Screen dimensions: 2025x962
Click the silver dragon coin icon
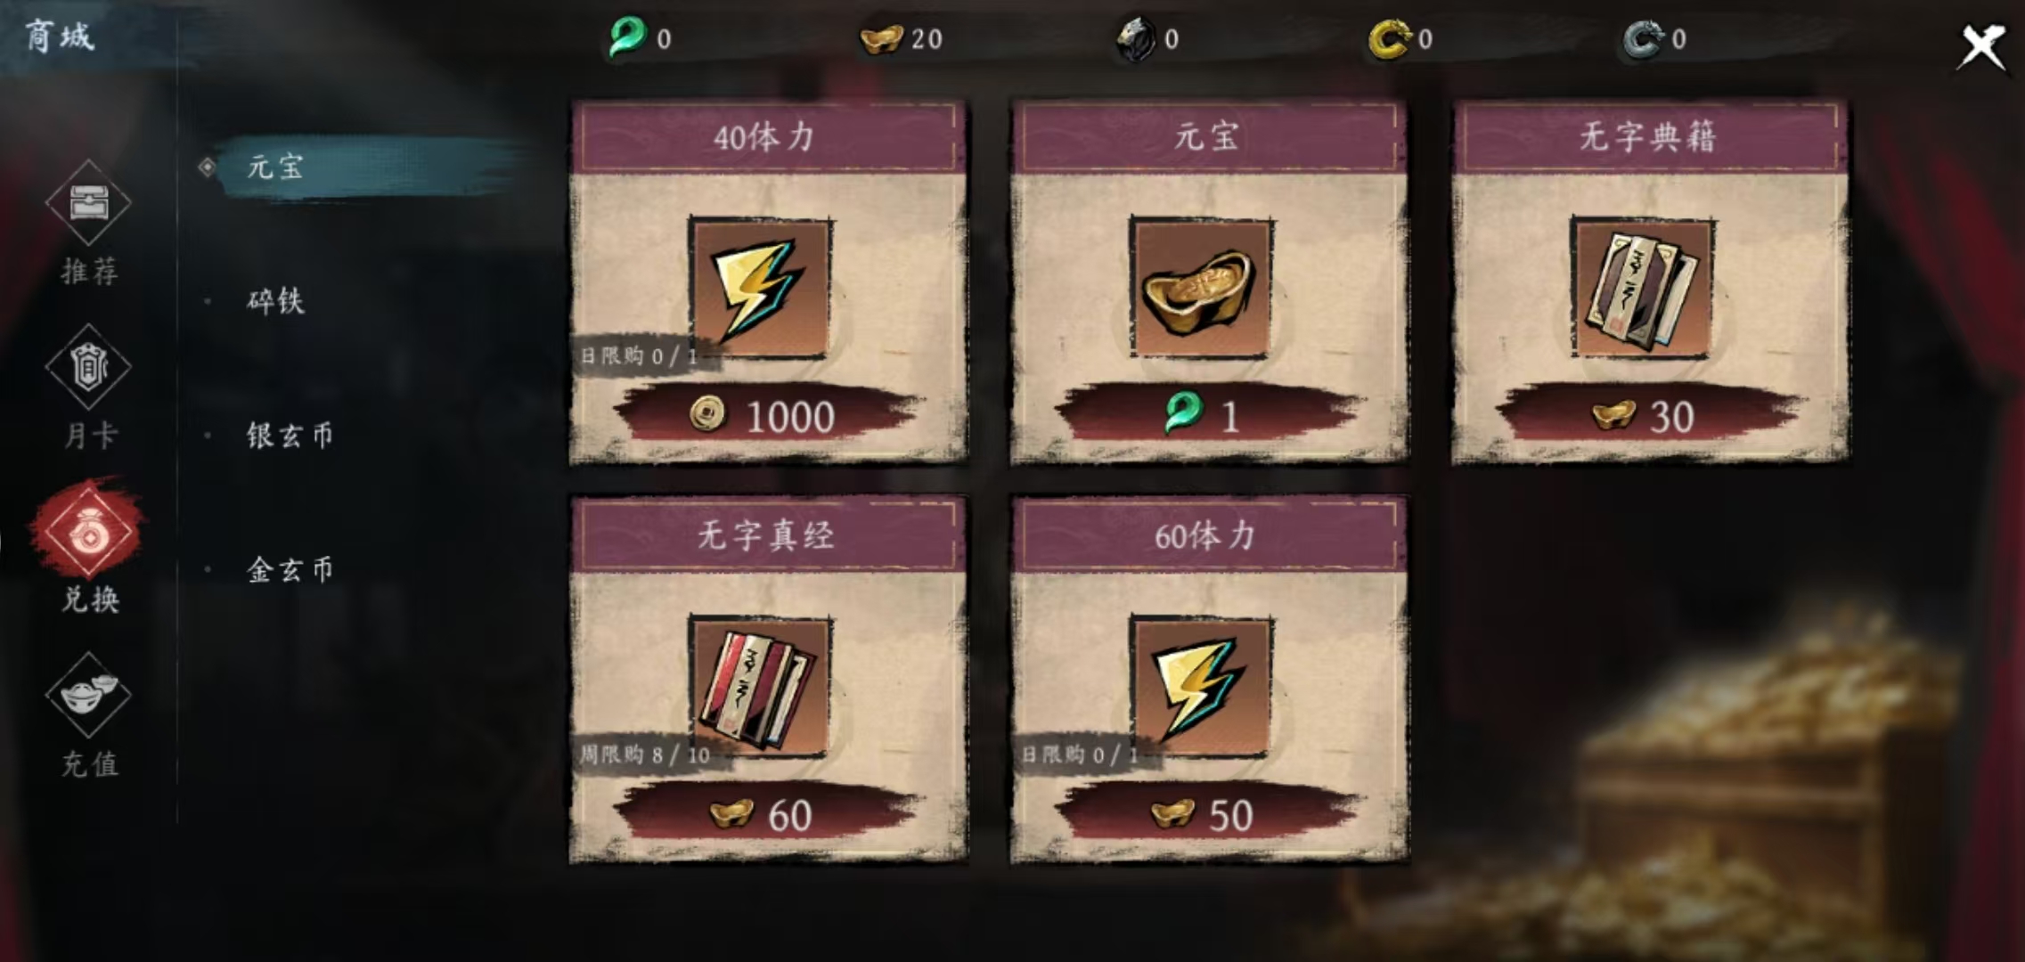(x=1642, y=39)
